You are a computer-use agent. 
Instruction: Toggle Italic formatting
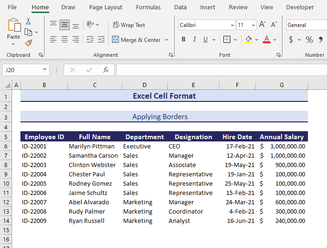pos(195,40)
